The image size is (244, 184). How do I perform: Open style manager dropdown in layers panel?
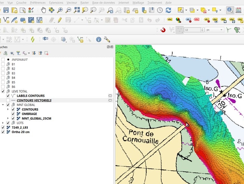[29, 53]
